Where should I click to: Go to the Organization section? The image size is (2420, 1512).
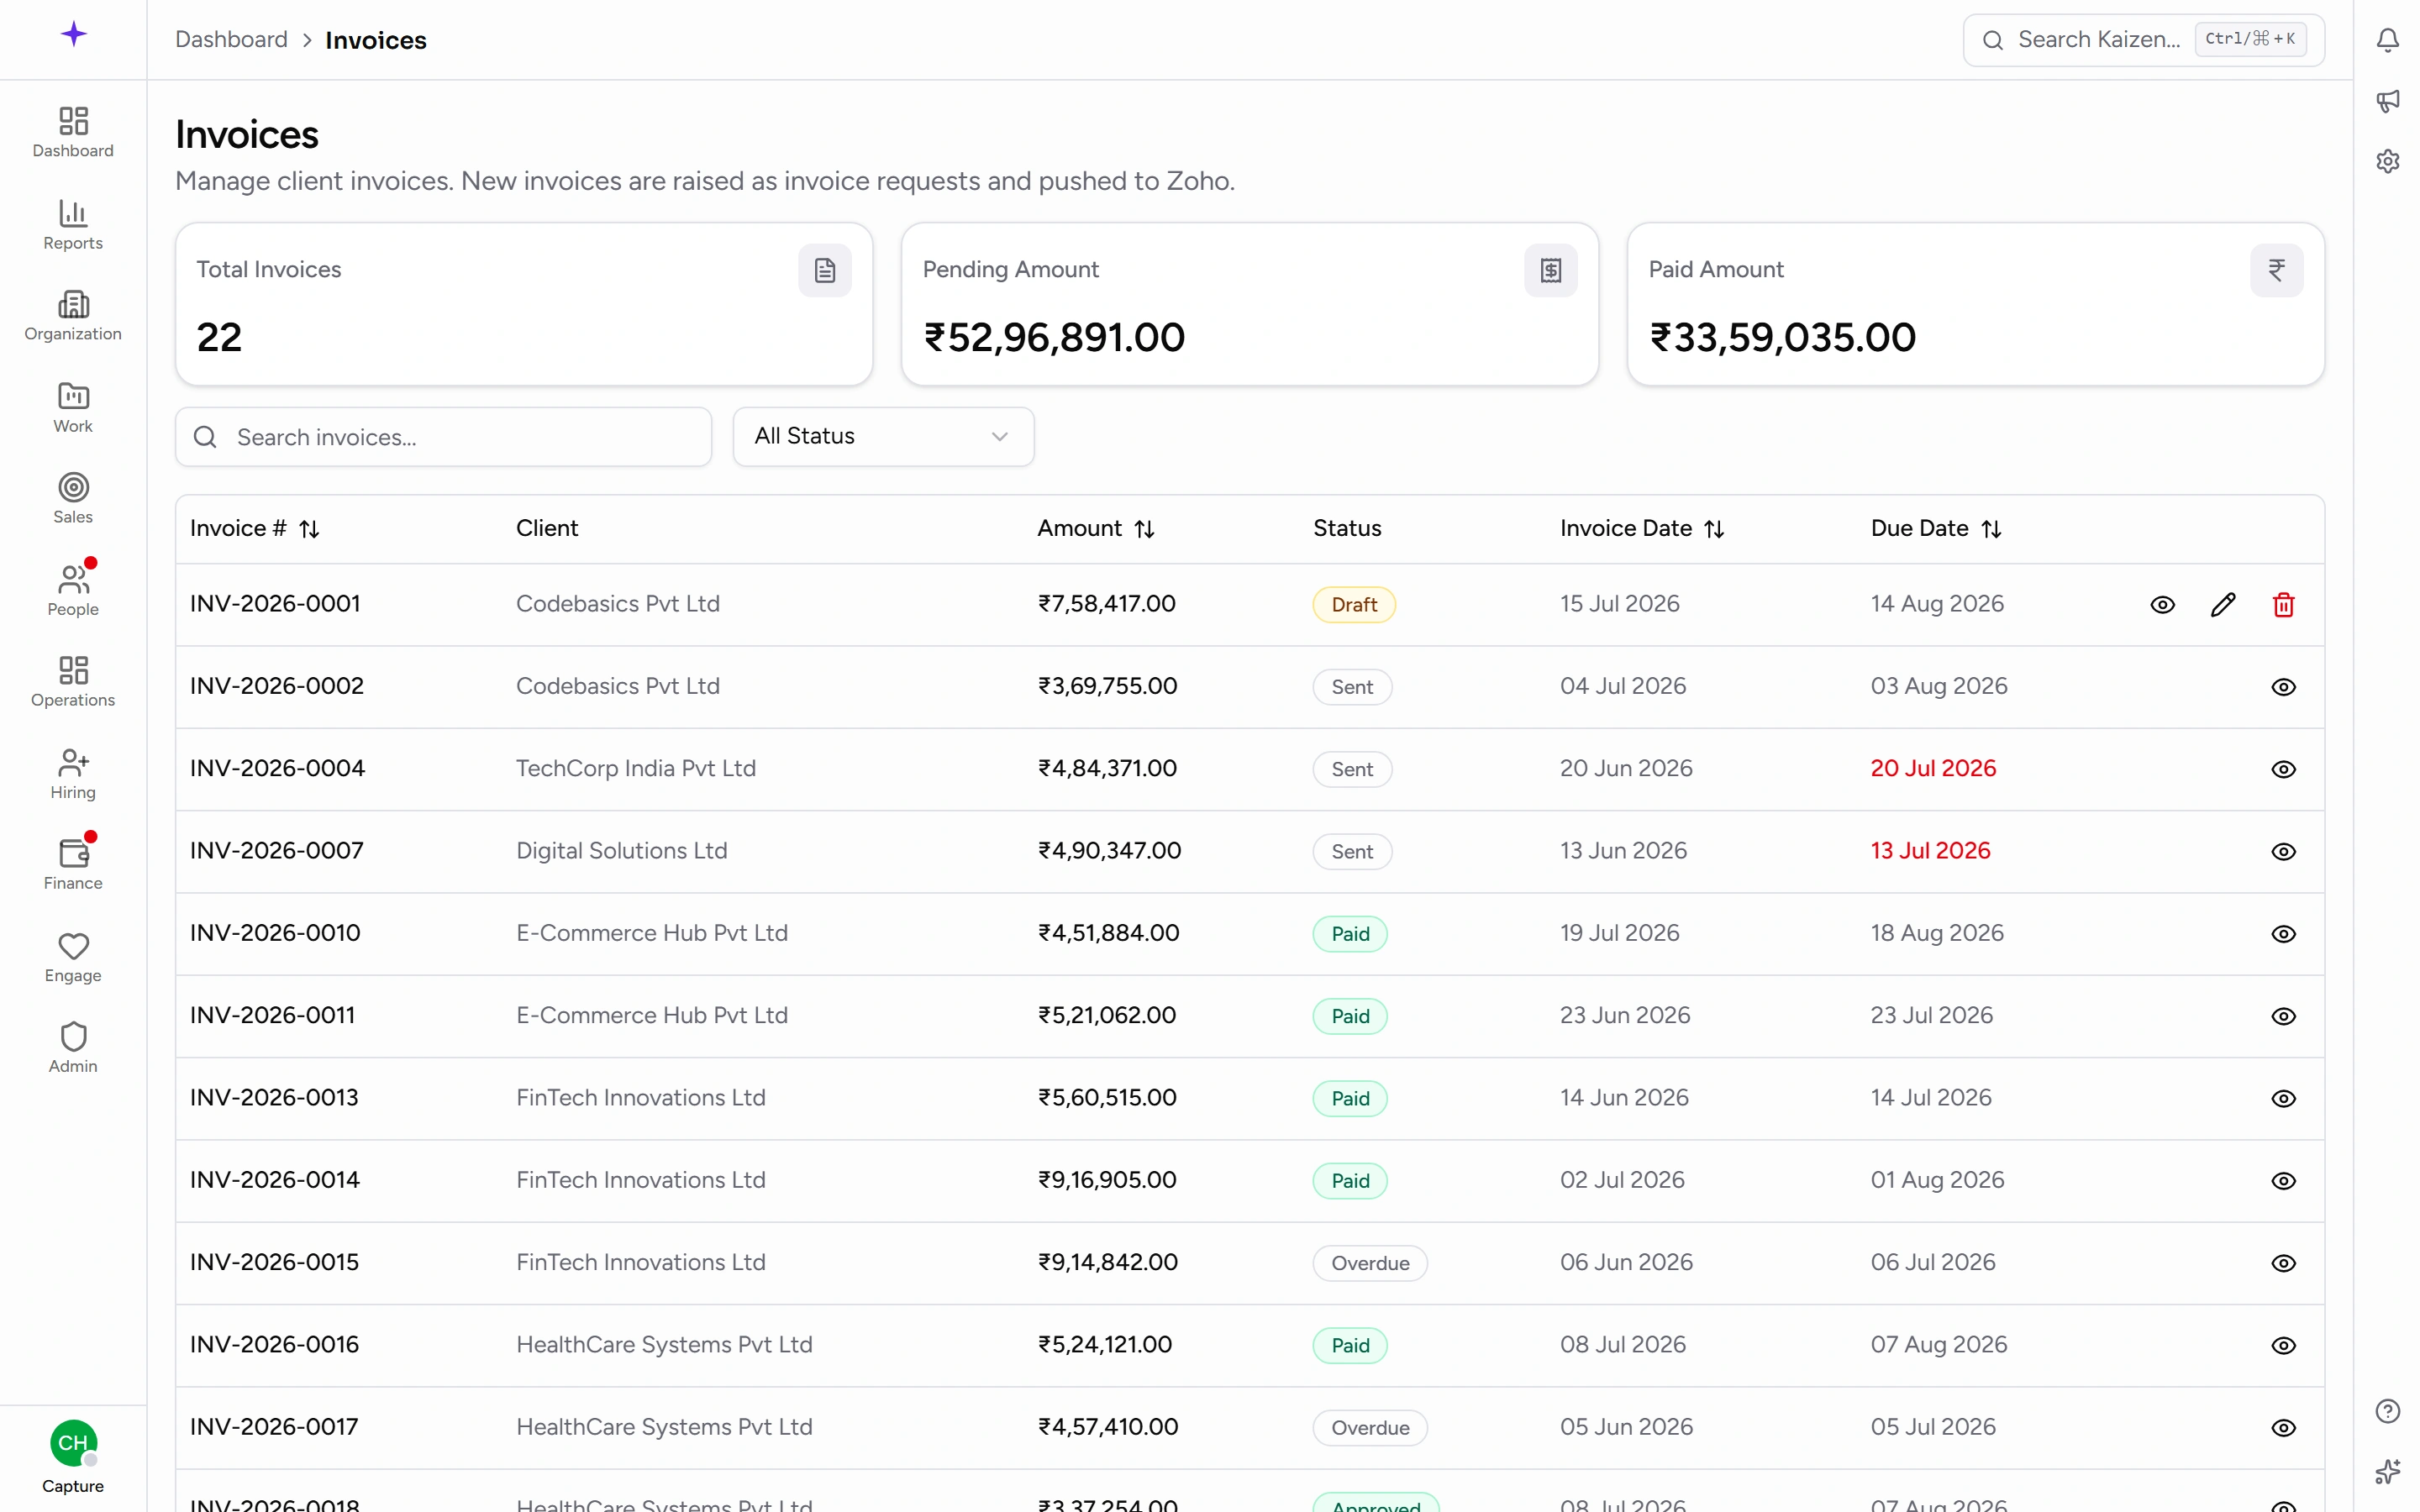coord(73,315)
